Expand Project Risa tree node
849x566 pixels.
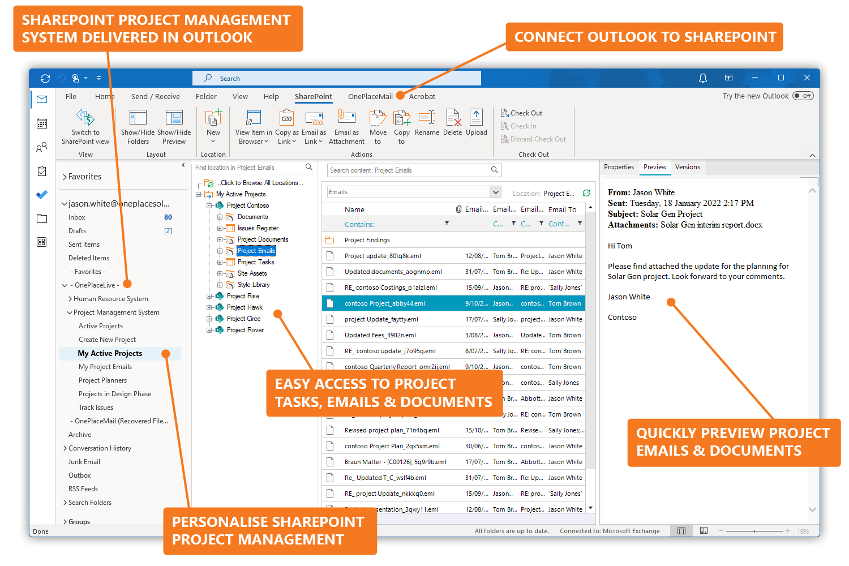(209, 296)
